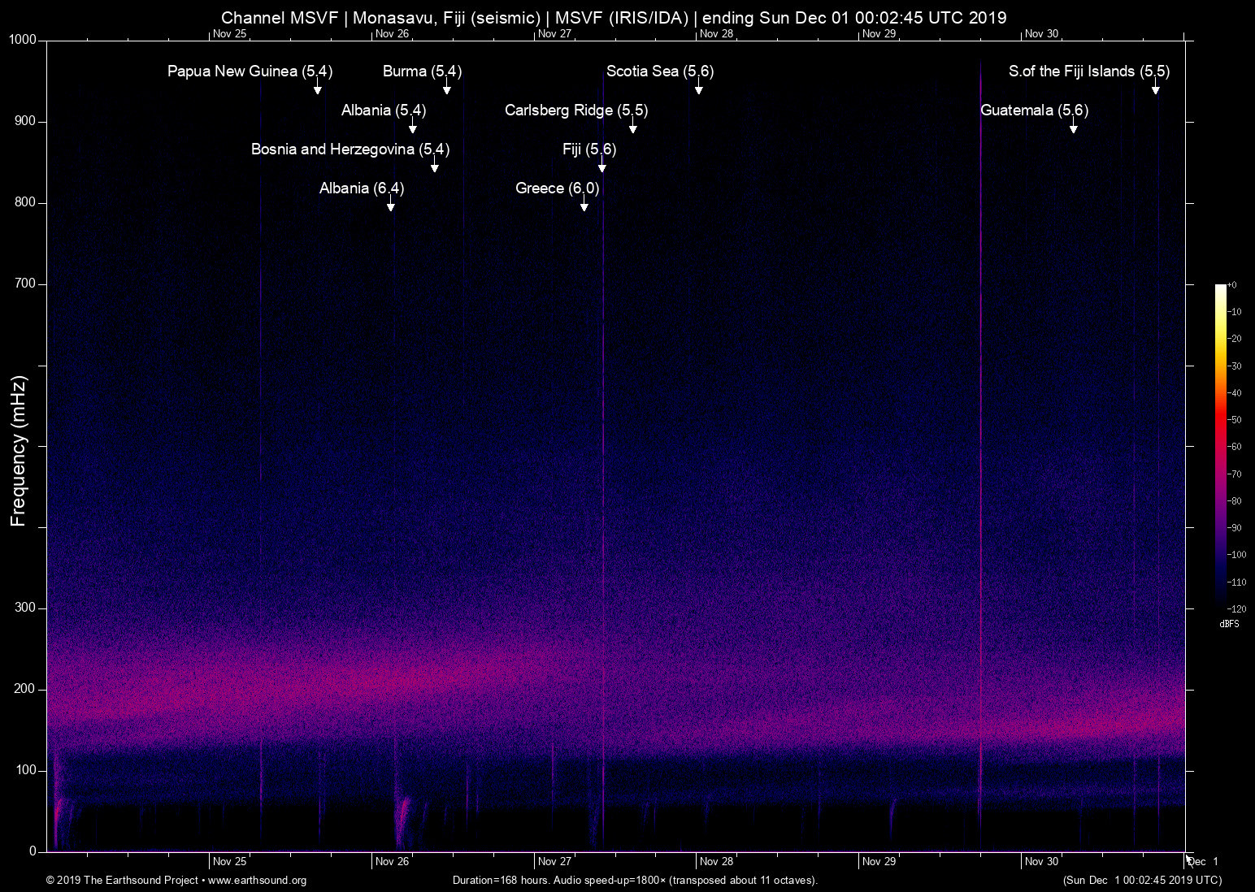Click the +0 value on color scale
The width and height of the screenshot is (1255, 892).
(1232, 285)
